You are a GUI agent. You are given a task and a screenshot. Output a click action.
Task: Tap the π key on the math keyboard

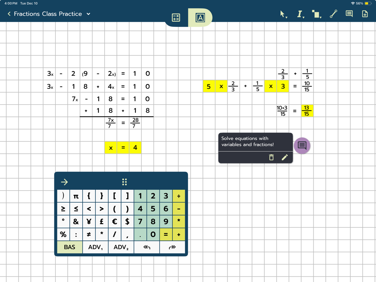[x=76, y=196]
